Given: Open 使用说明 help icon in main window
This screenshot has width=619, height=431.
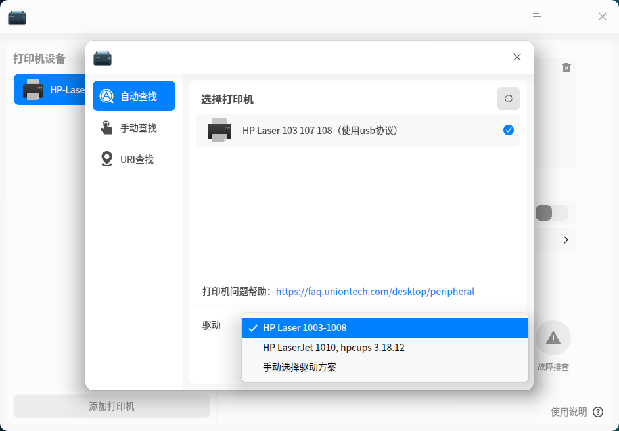Looking at the screenshot, I should pyautogui.click(x=598, y=412).
